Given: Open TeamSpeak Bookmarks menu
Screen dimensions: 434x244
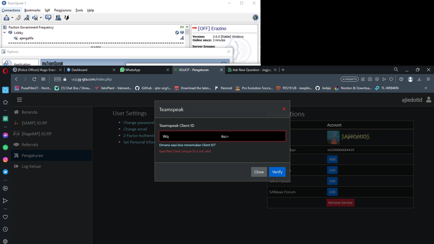Looking at the screenshot, I should click(x=32, y=10).
